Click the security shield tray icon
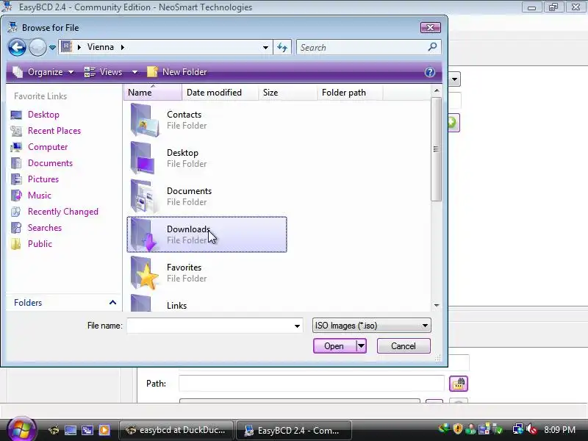 457,429
